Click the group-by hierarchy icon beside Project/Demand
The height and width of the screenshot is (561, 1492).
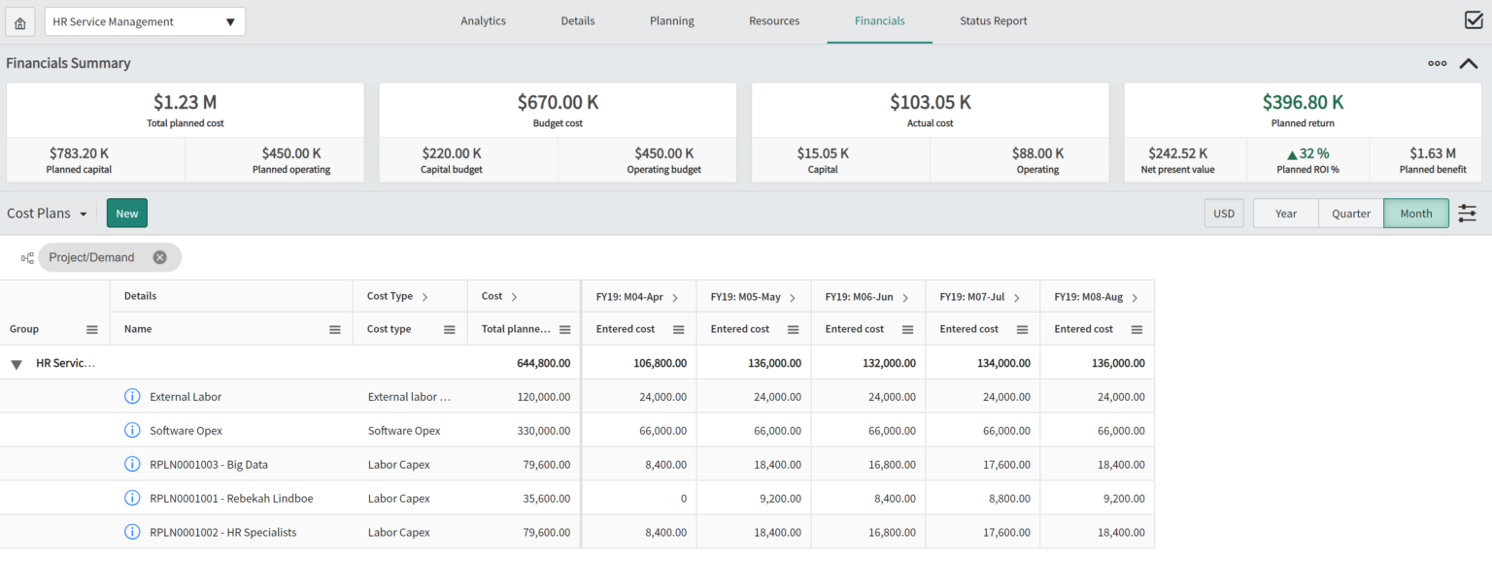tap(26, 257)
